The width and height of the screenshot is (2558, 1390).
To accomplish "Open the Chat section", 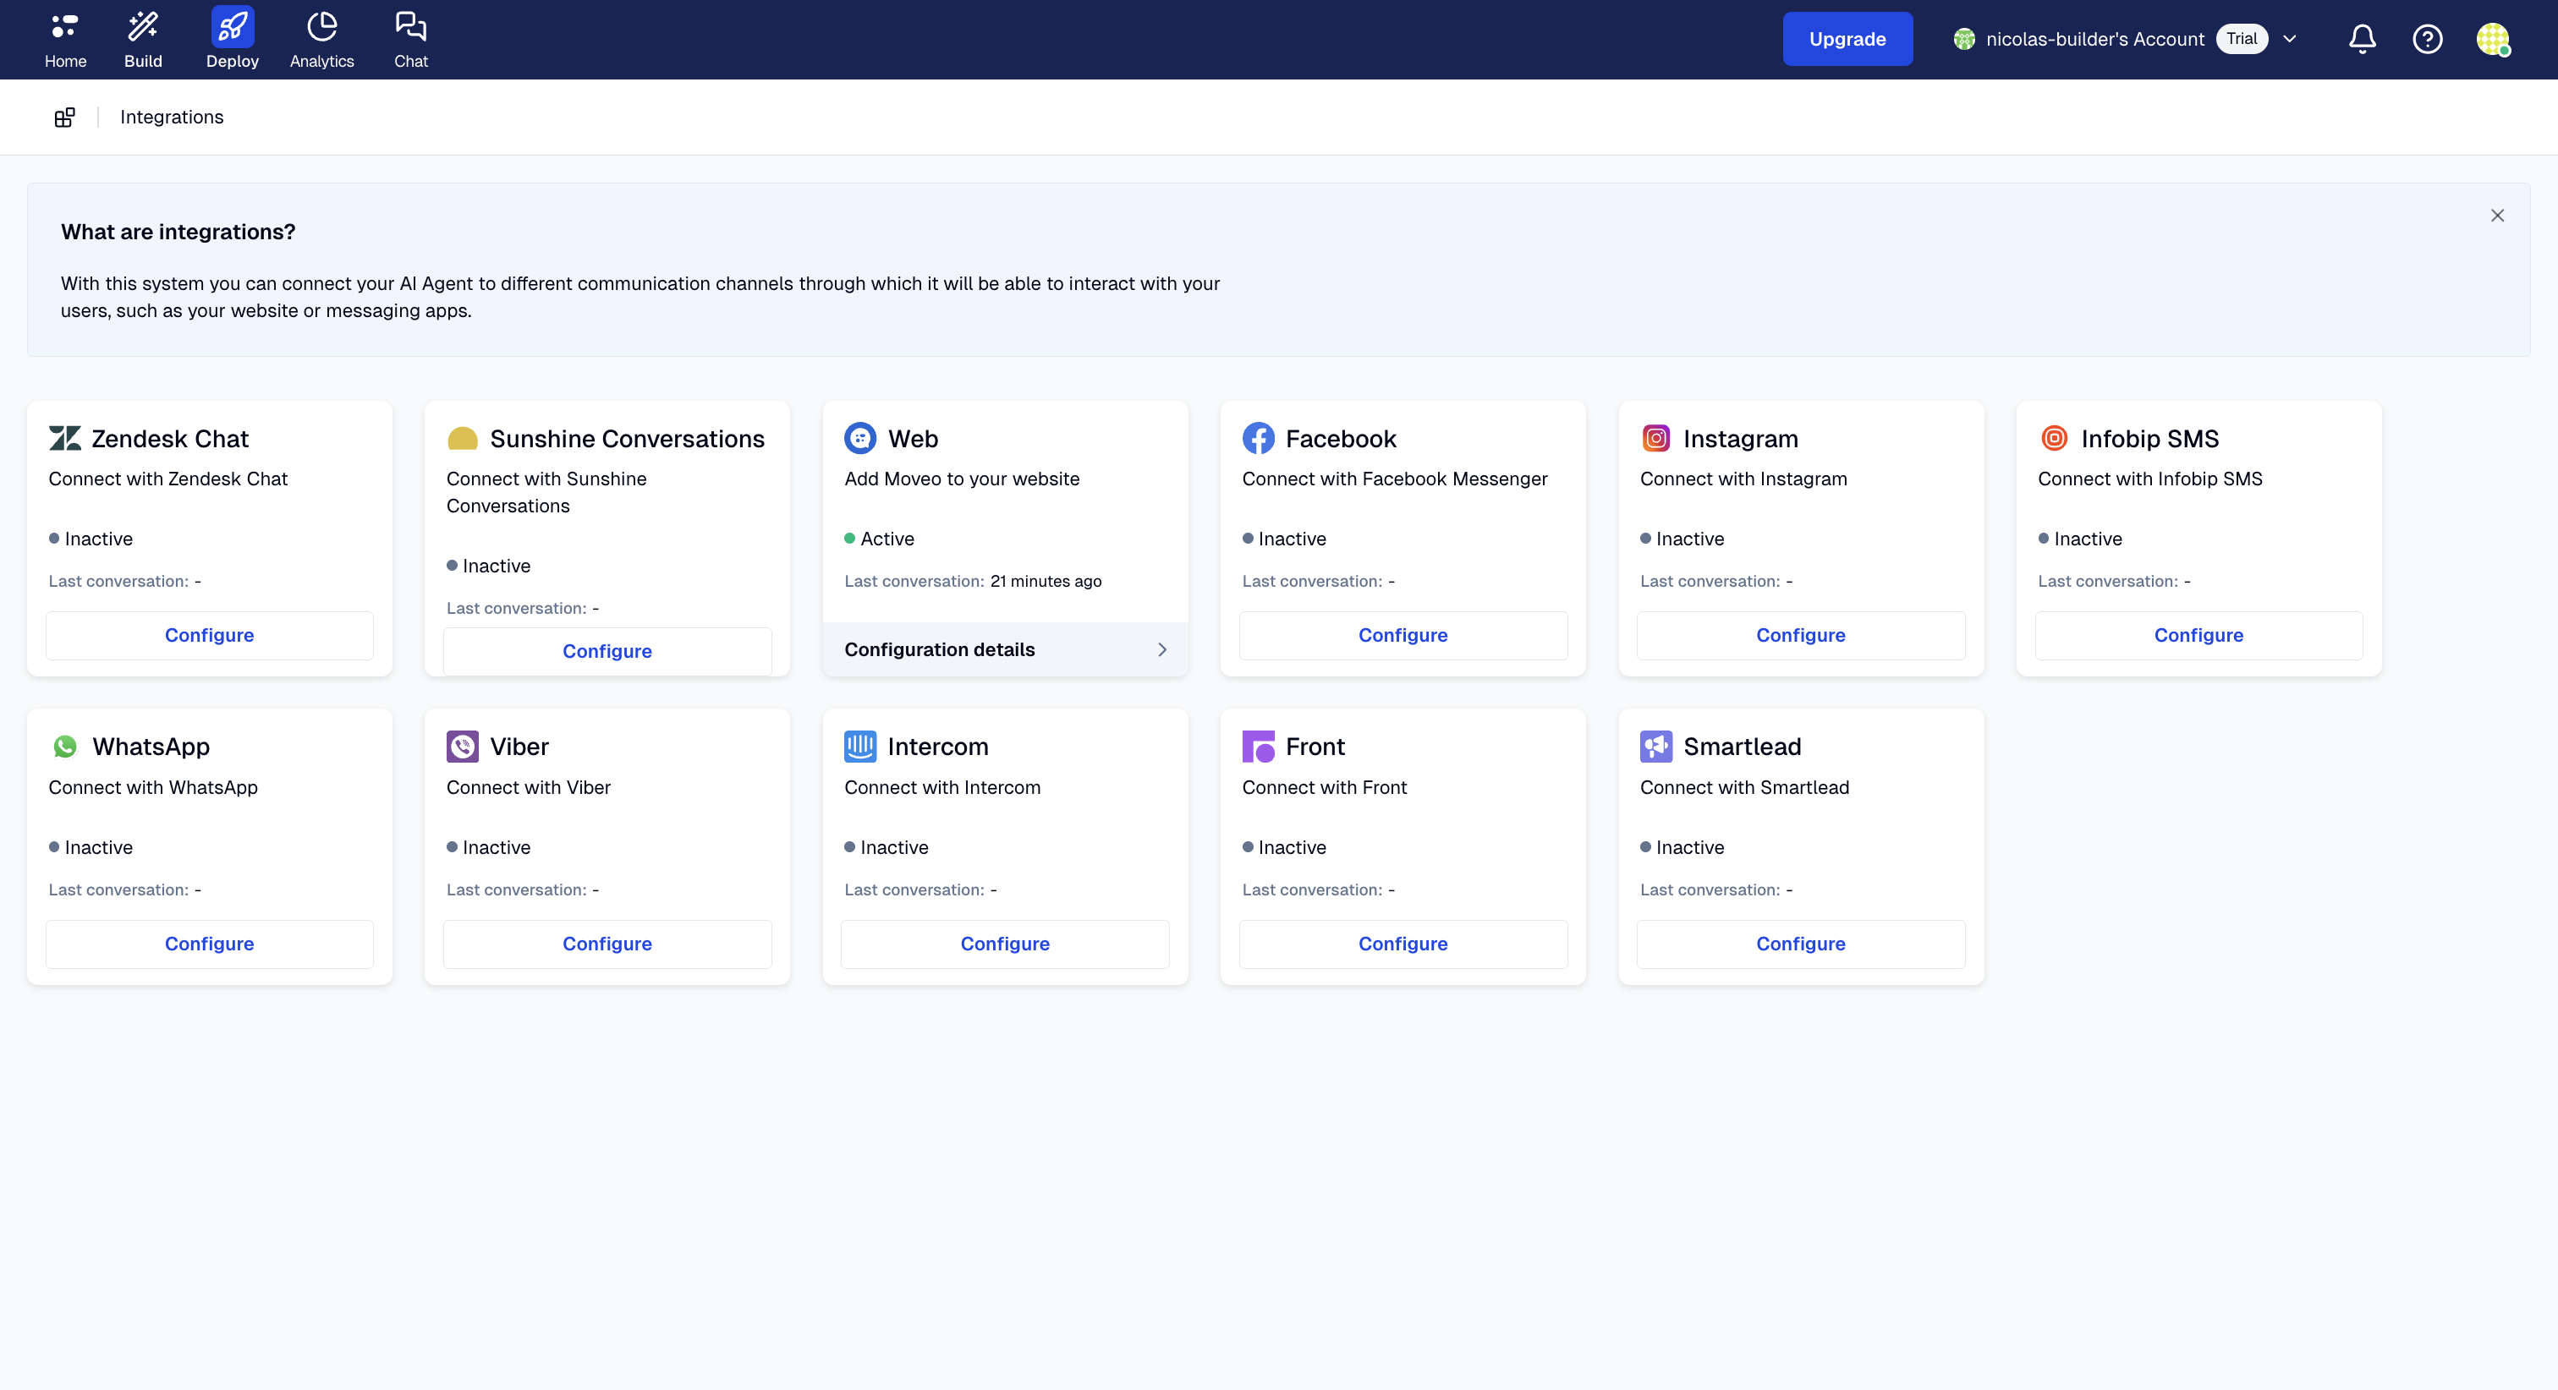I will pyautogui.click(x=411, y=40).
